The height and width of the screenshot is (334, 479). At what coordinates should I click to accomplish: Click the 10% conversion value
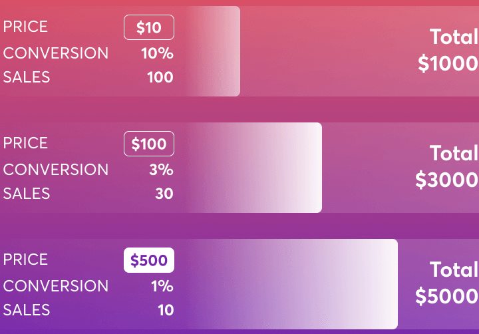click(x=157, y=53)
